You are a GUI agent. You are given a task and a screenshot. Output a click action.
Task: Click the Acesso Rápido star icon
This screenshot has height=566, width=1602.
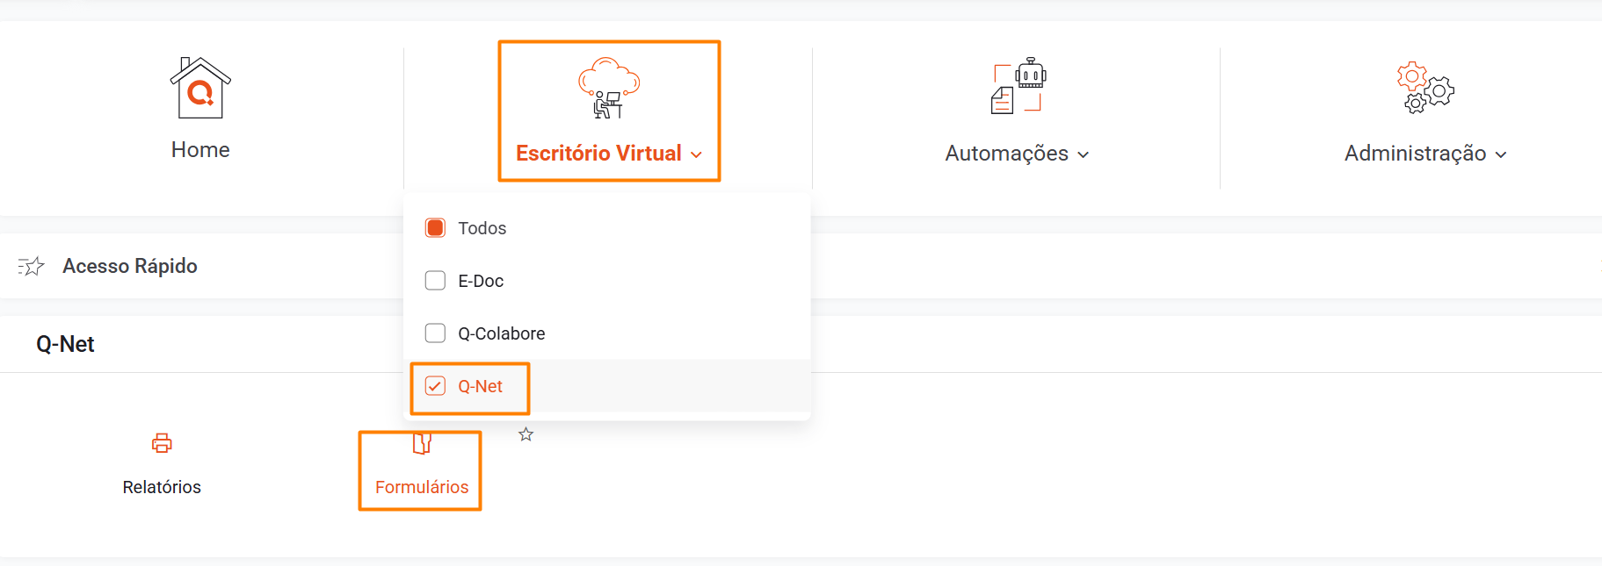(x=32, y=266)
